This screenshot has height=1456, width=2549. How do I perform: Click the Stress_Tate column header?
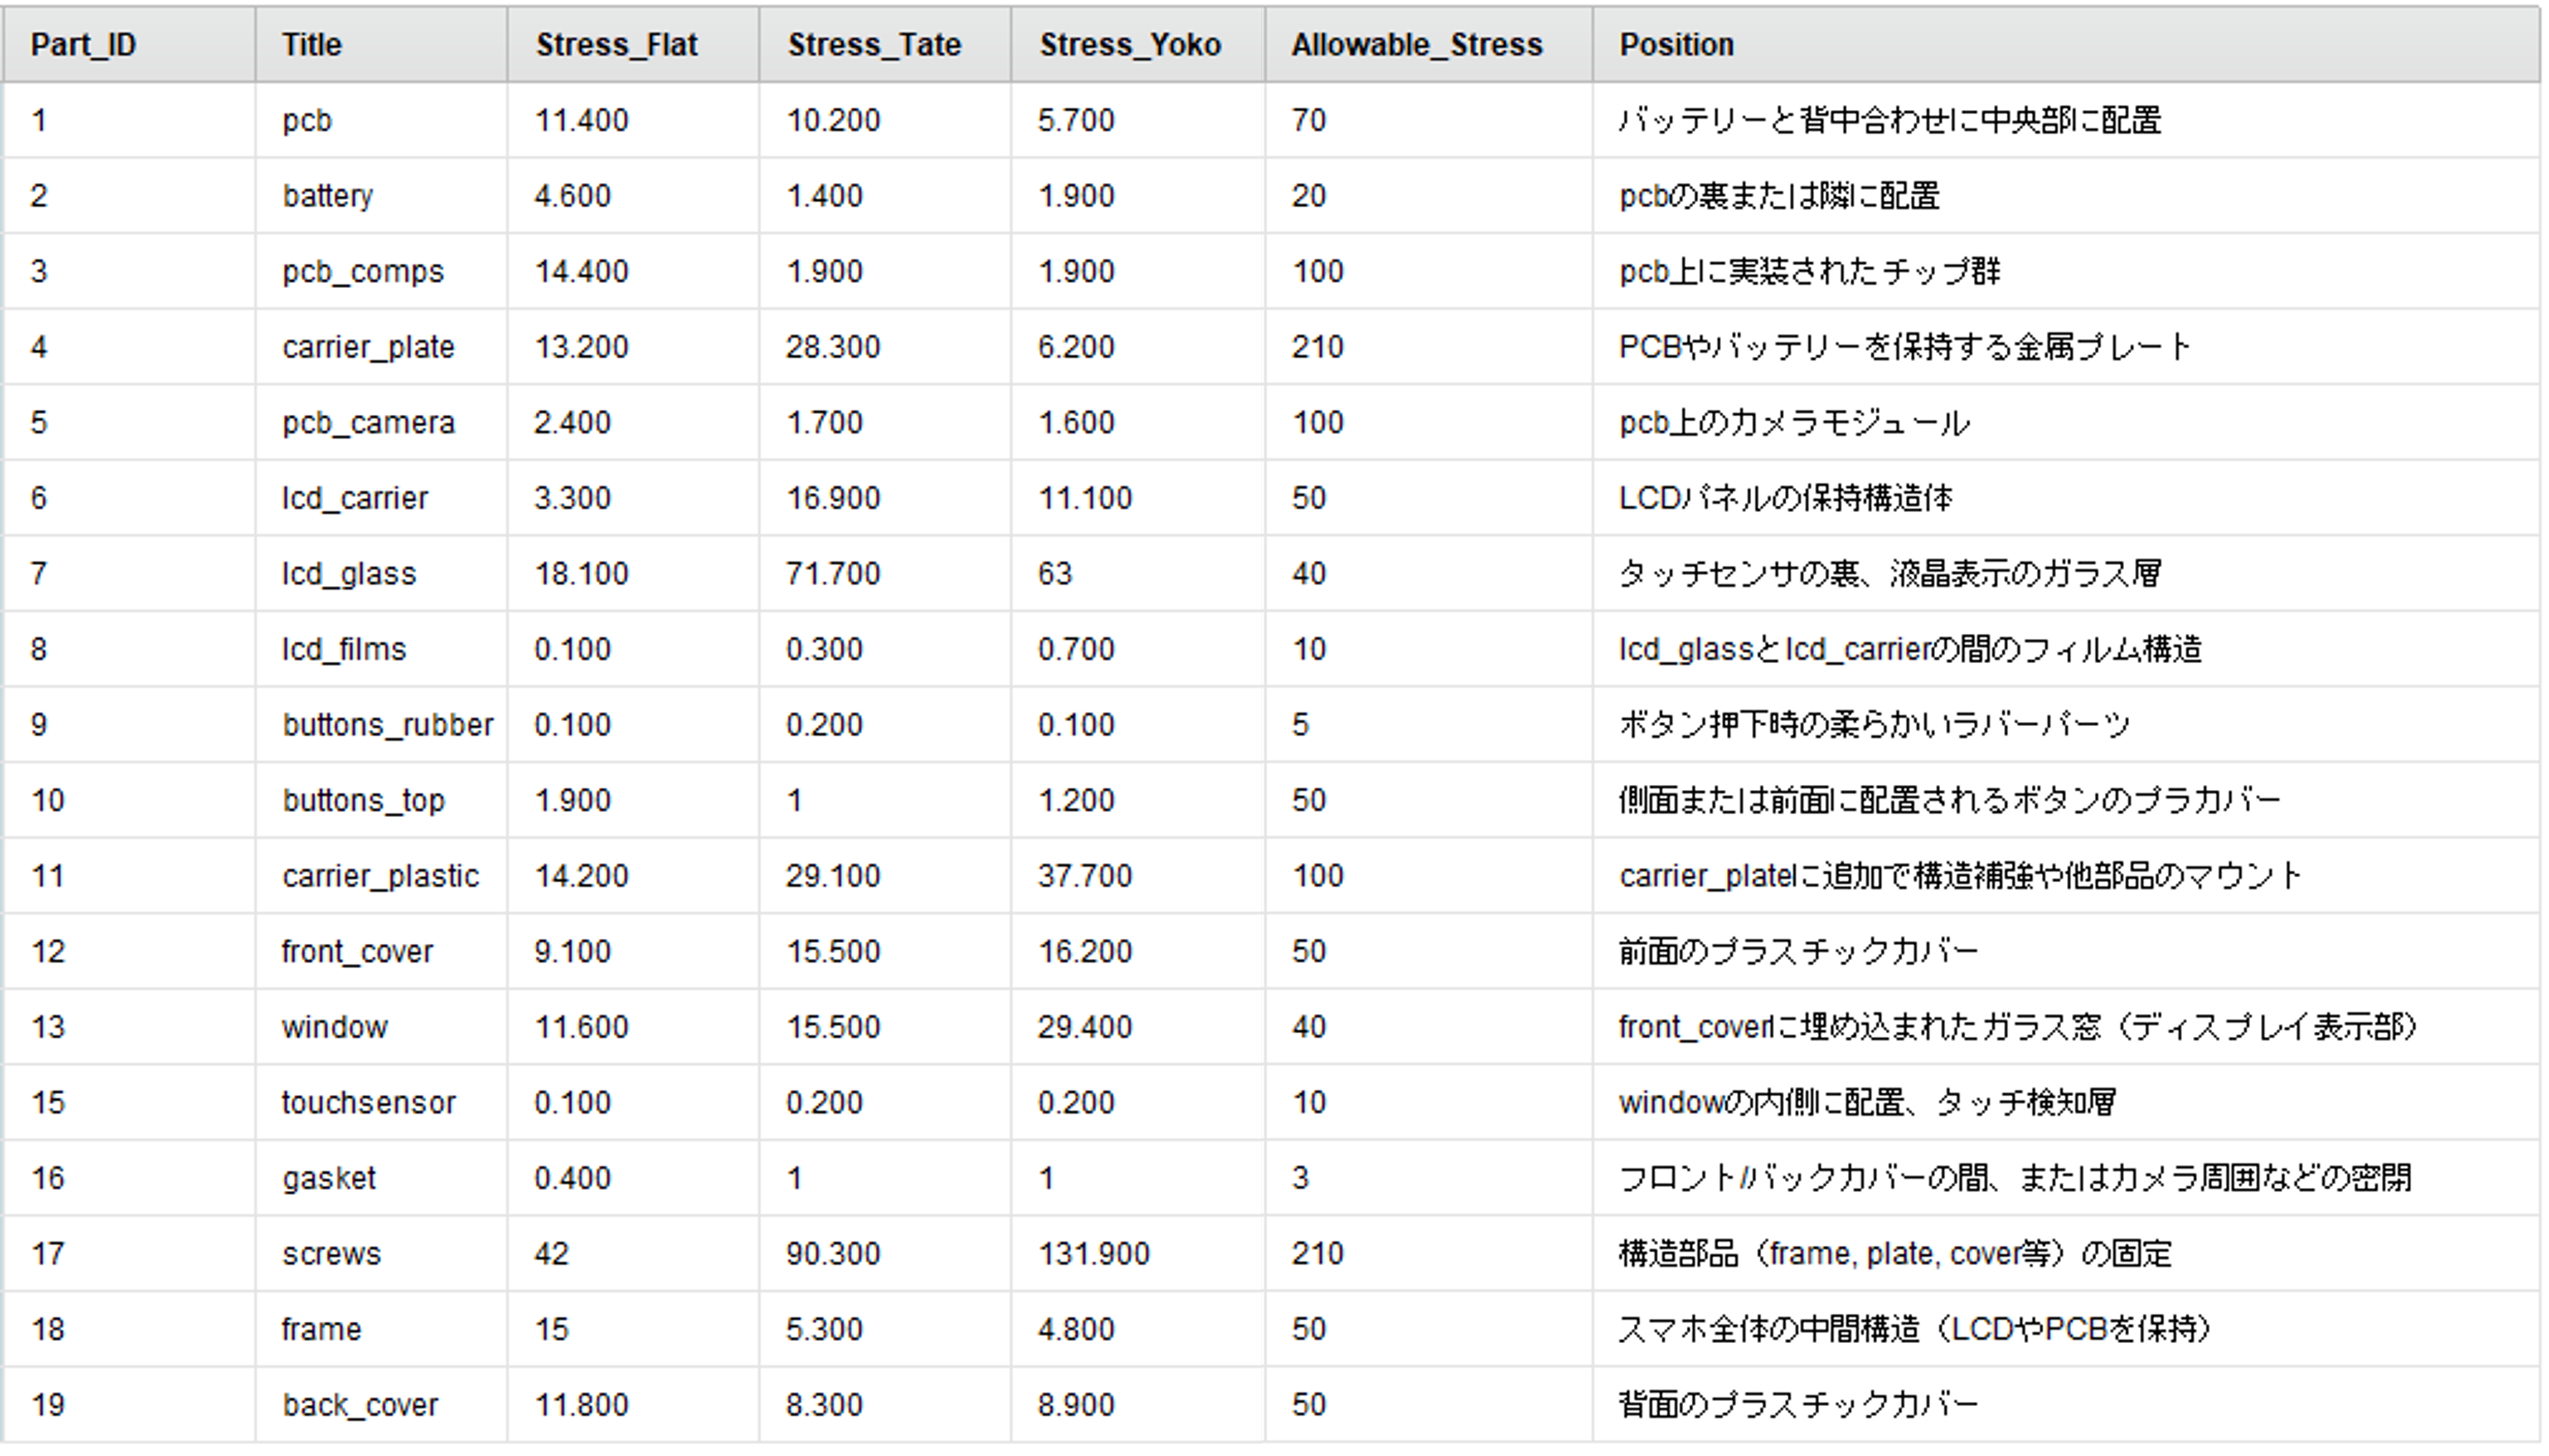[884, 44]
